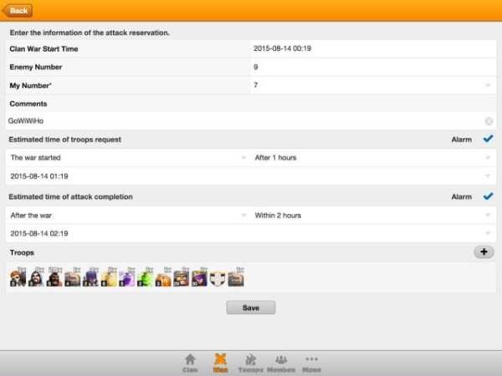Save the attack reservation

click(x=251, y=307)
